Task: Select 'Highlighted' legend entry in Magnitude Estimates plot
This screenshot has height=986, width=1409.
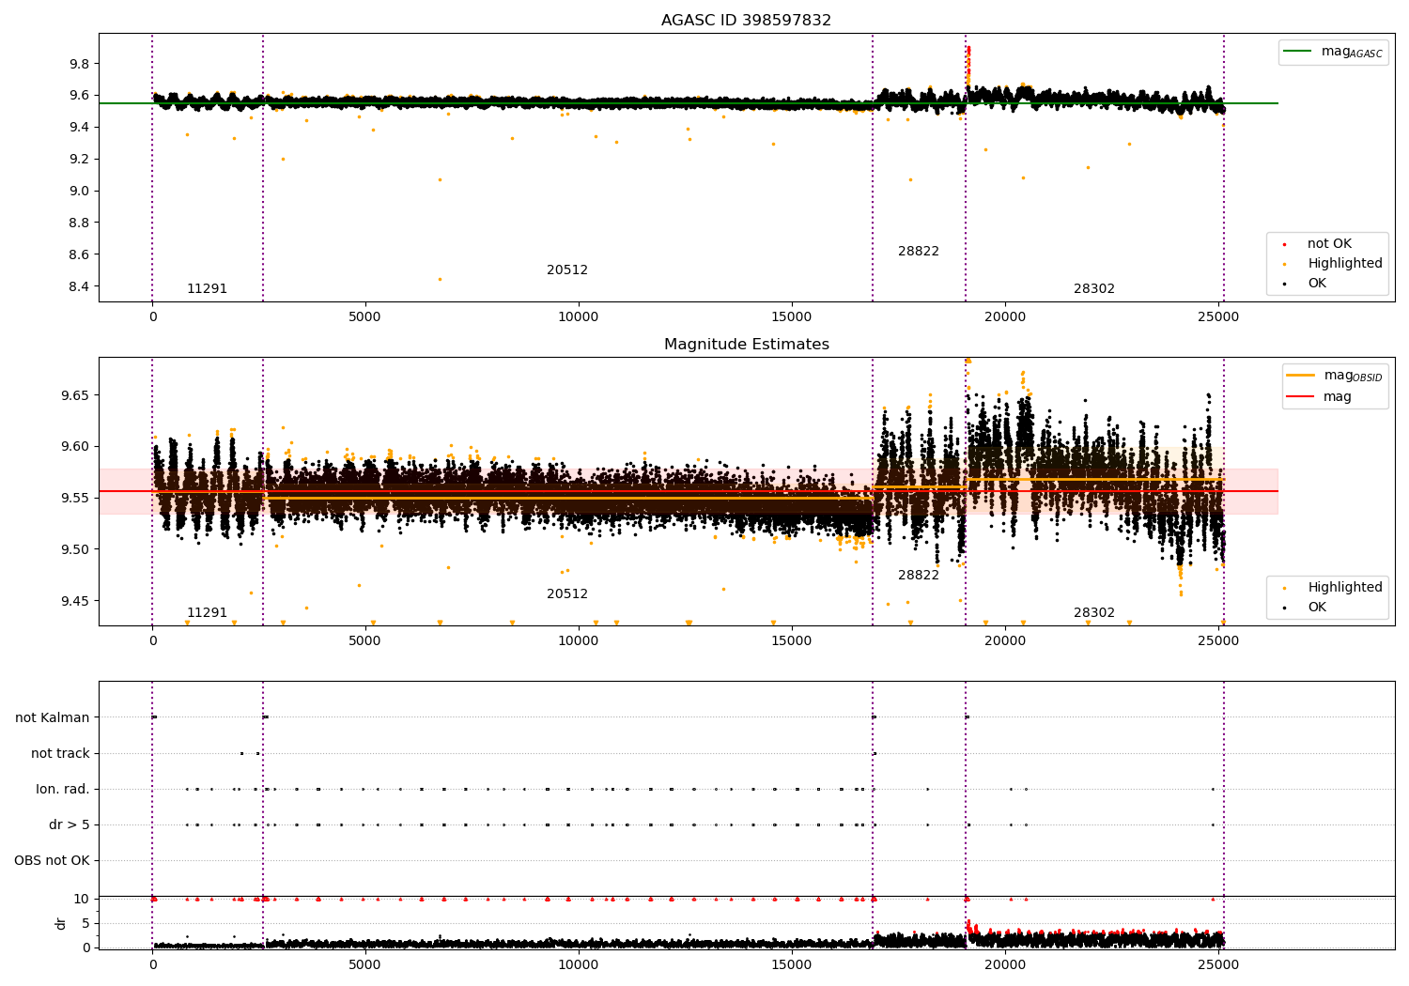Action: pyautogui.click(x=1345, y=588)
